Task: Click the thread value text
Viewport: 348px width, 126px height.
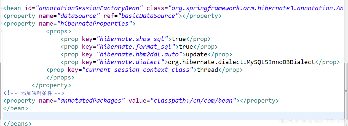Action: point(207,70)
